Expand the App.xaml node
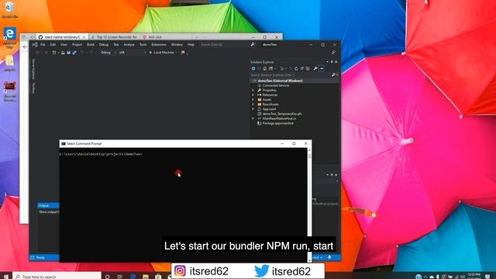Screen dimensions: 496x279 point(253,109)
